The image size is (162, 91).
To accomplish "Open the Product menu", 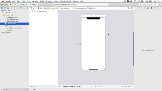I will (49, 1).
